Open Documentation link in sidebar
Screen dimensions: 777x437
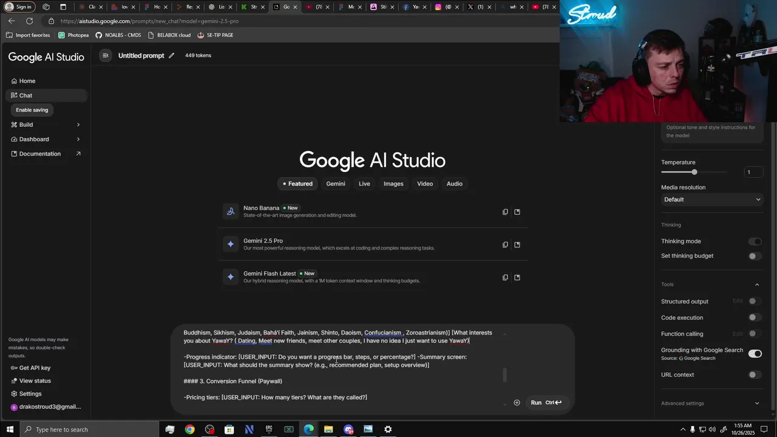[46, 154]
